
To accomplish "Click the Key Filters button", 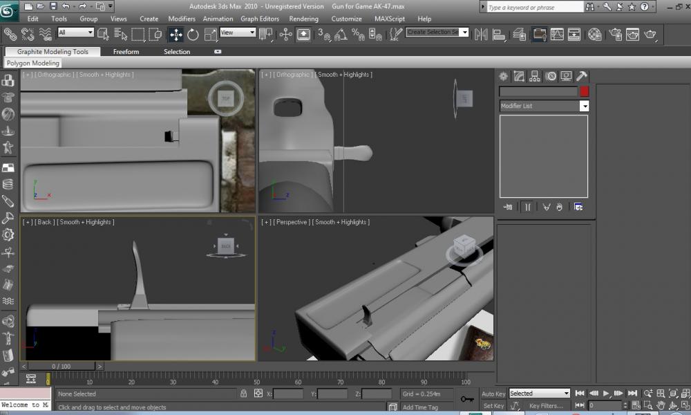I will pos(546,406).
